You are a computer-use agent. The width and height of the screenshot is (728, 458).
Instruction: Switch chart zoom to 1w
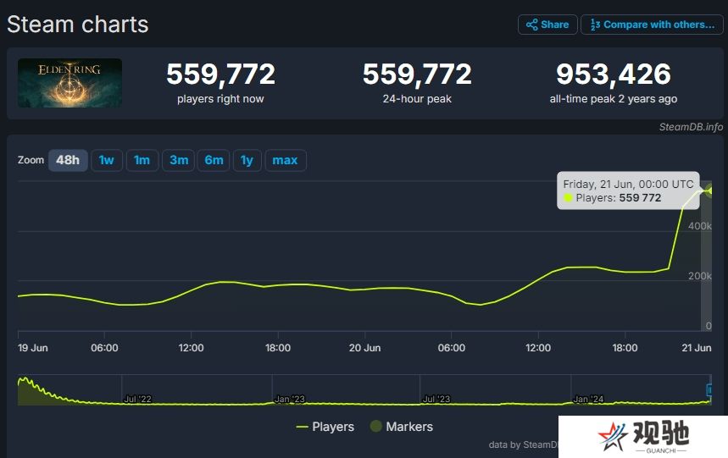106,160
